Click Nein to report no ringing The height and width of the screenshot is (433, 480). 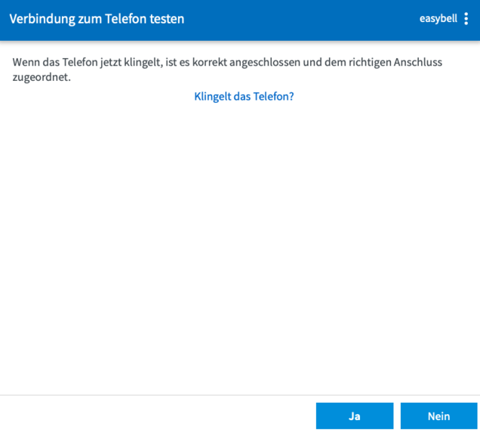coord(438,416)
